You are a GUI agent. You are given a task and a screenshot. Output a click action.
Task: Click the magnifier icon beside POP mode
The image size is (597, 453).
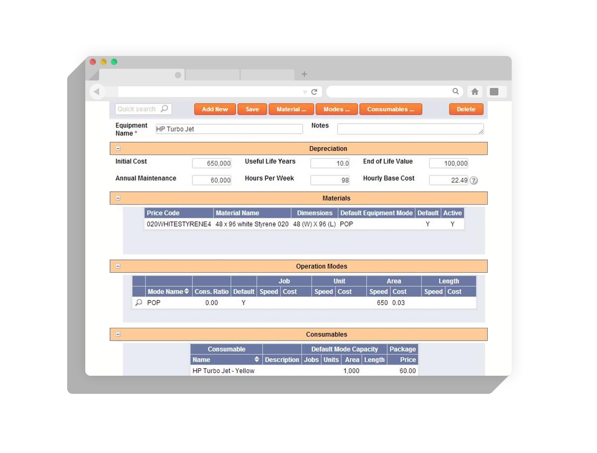[x=139, y=303]
